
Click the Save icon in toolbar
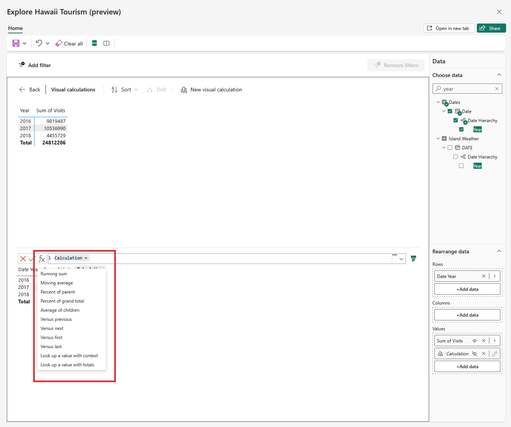click(16, 43)
